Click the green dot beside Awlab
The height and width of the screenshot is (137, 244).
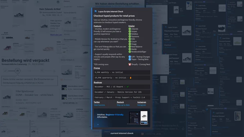(x=130, y=49)
